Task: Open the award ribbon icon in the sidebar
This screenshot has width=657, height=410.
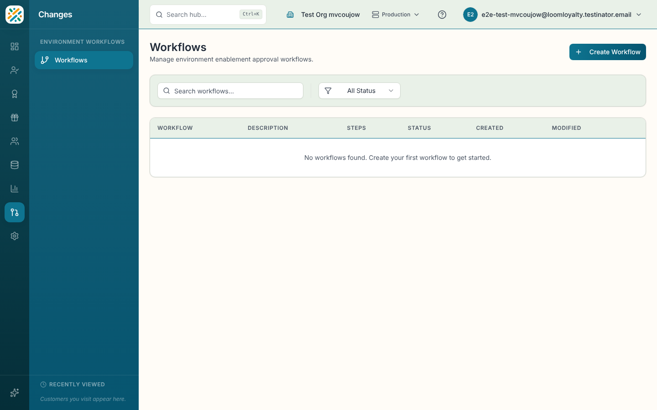Action: 15,94
